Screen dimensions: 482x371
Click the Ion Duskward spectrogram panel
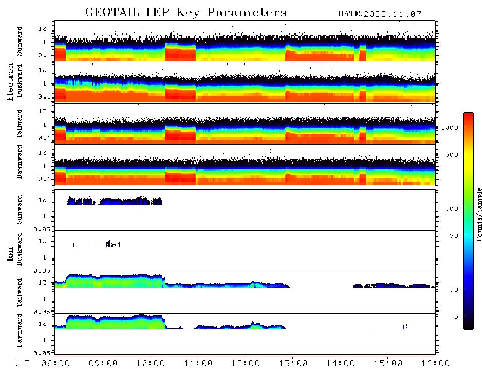(245, 251)
